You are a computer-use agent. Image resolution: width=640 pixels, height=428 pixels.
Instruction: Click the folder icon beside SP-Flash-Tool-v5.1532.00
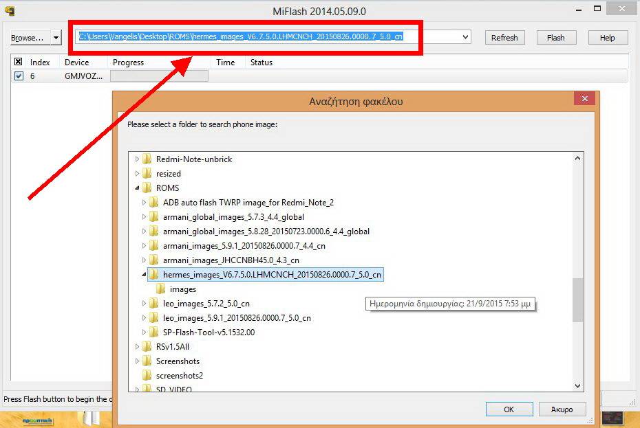(153, 333)
